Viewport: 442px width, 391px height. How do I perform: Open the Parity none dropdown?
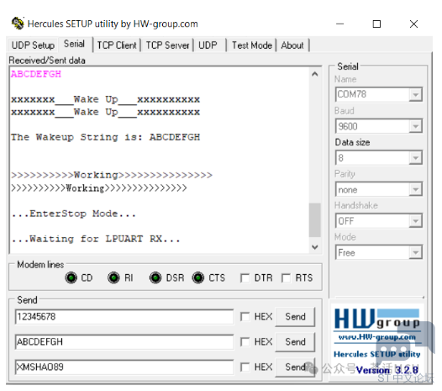415,189
